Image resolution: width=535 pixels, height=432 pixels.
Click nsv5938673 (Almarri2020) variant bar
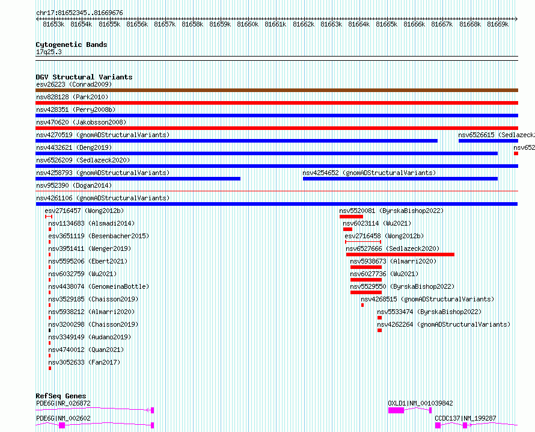pyautogui.click(x=366, y=267)
